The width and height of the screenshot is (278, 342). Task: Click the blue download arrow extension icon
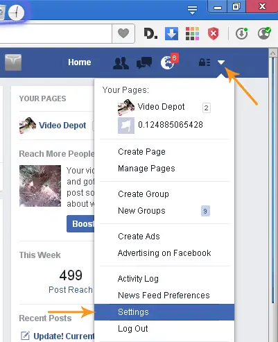pyautogui.click(x=171, y=34)
